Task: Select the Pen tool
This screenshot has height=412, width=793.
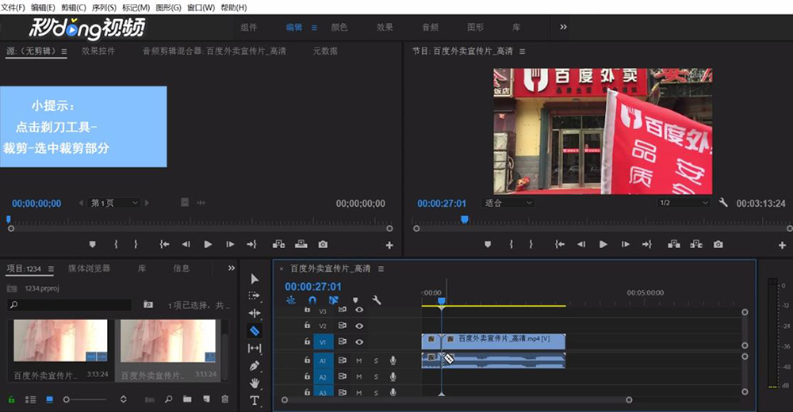Action: point(255,365)
